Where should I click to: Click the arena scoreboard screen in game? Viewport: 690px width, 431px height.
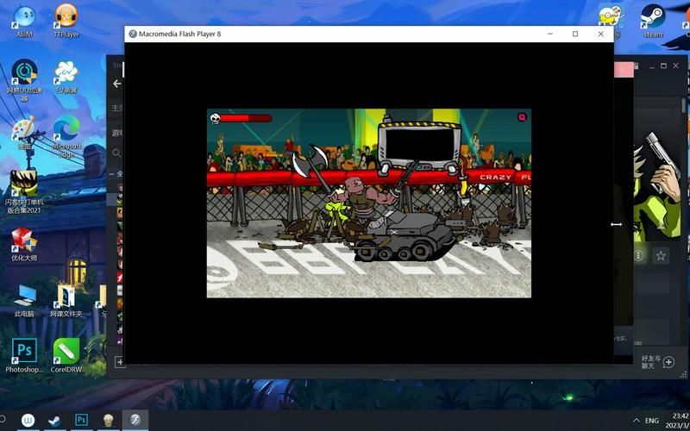point(419,145)
